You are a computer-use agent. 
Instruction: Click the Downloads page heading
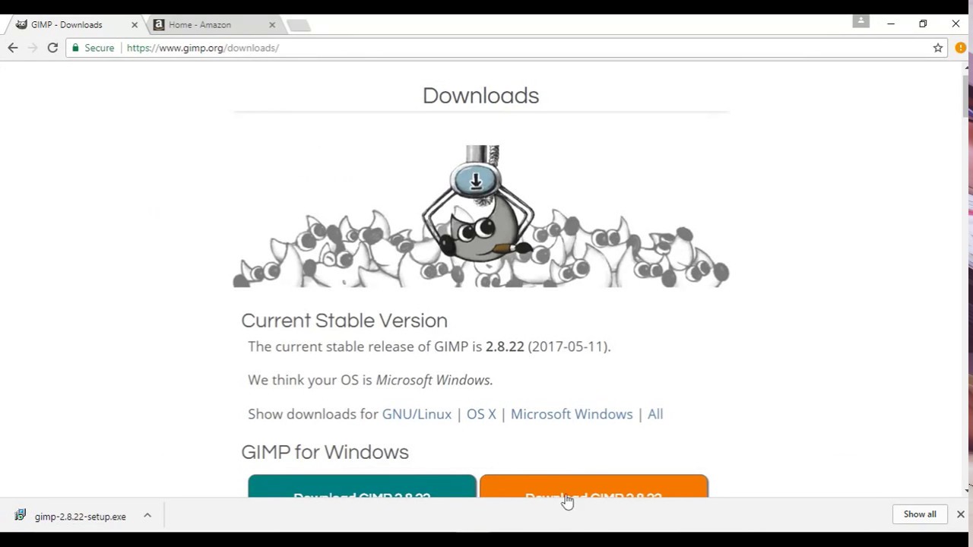tap(480, 96)
